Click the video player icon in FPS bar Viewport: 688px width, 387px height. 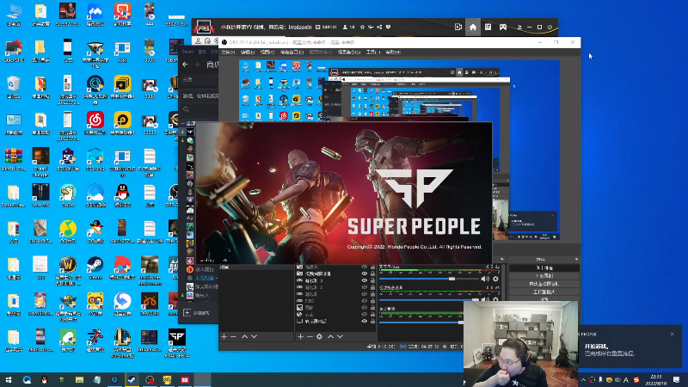pyautogui.click(x=458, y=28)
